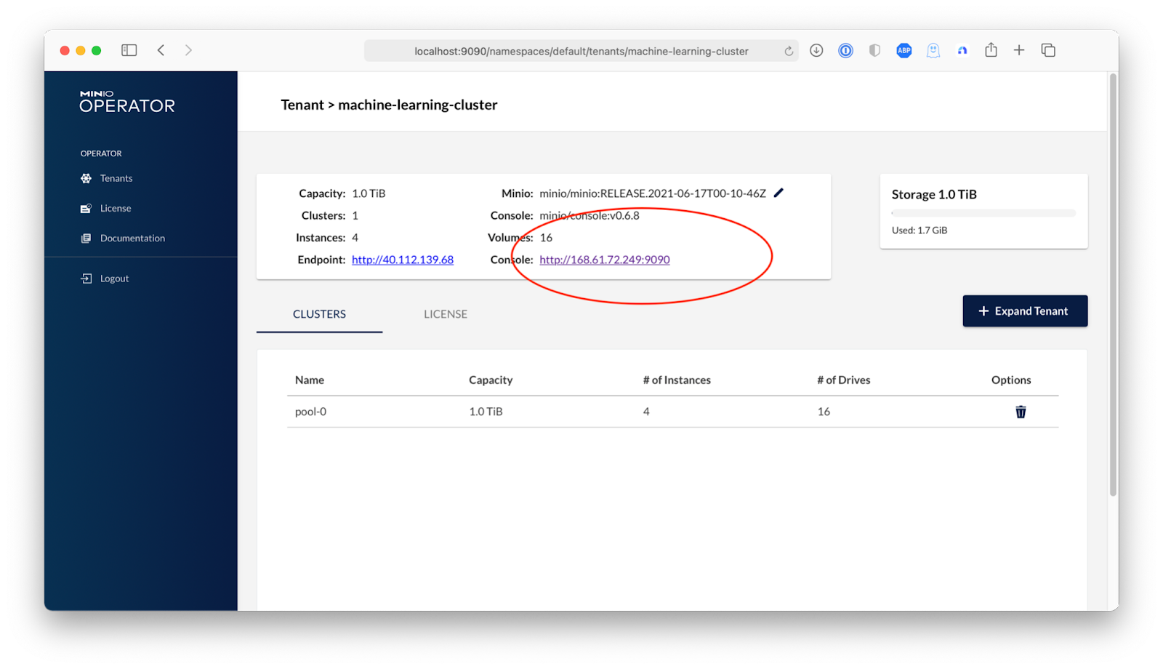
Task: Switch to the LICENSE tab
Action: pyautogui.click(x=446, y=314)
